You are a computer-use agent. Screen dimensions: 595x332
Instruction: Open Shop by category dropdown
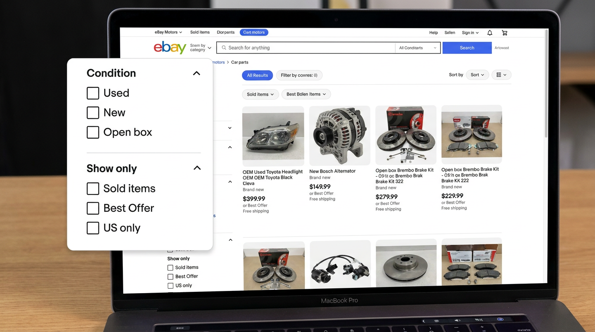201,48
